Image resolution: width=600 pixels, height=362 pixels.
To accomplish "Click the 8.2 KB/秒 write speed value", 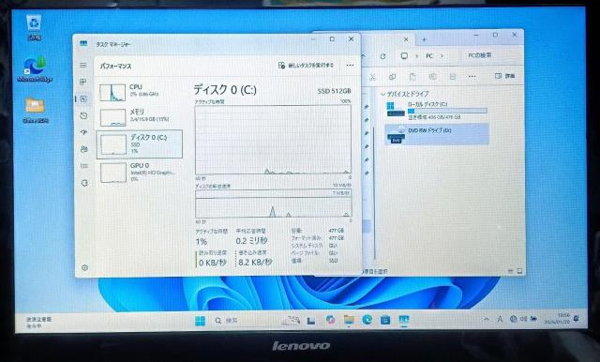I will [255, 263].
